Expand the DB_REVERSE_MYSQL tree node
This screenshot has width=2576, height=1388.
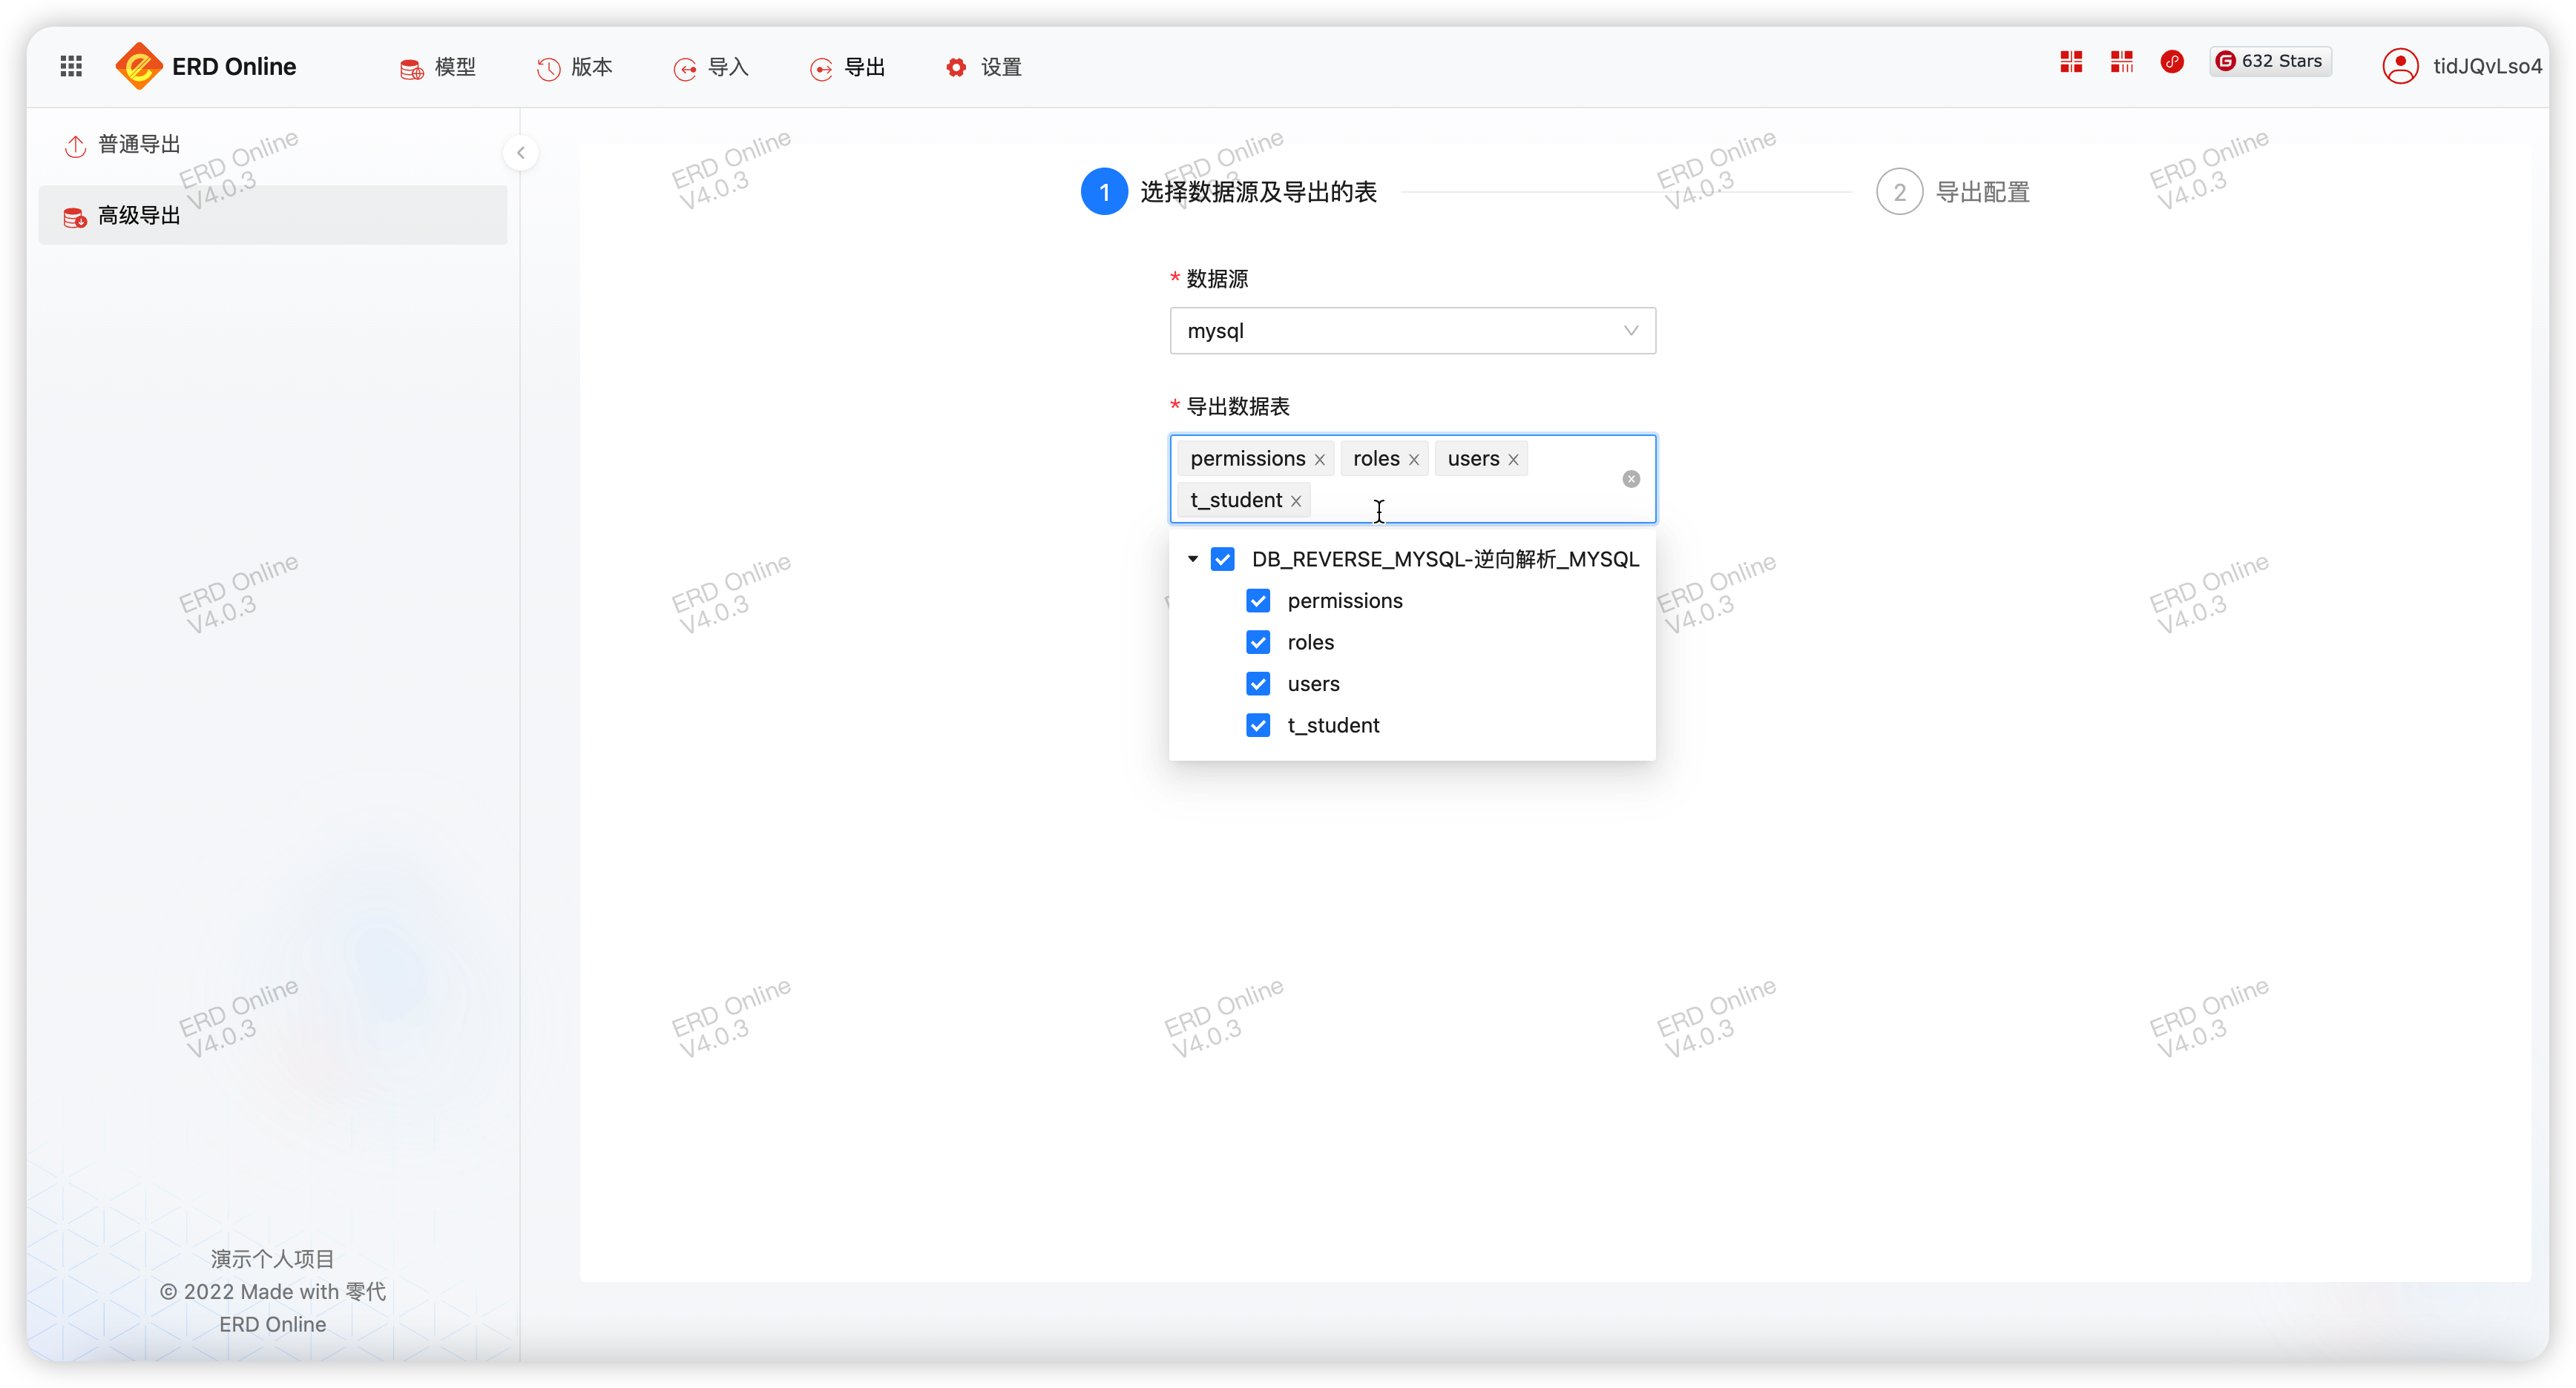(x=1192, y=559)
